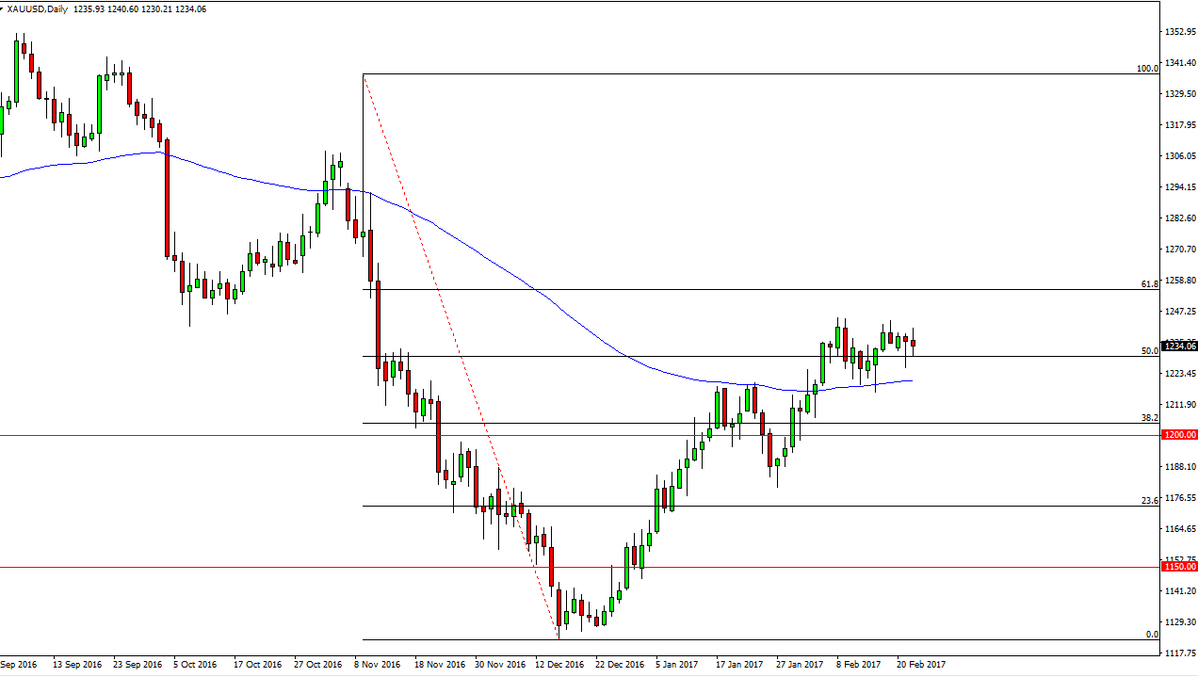Image resolution: width=1198 pixels, height=677 pixels.
Task: Click the 8 Nov 2016 date label
Action: (376, 664)
